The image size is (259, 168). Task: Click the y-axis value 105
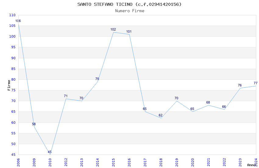(x=12, y=26)
